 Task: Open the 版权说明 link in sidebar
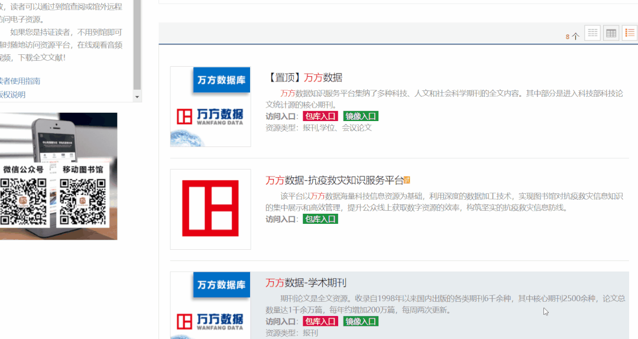point(12,94)
